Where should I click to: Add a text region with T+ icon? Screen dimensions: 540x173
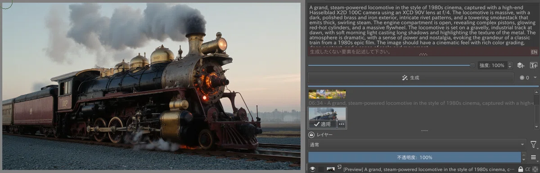point(534,65)
